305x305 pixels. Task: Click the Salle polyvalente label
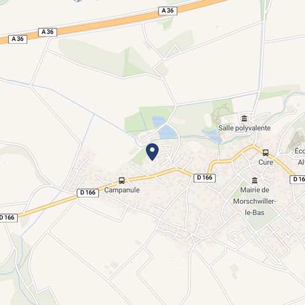tap(245, 128)
